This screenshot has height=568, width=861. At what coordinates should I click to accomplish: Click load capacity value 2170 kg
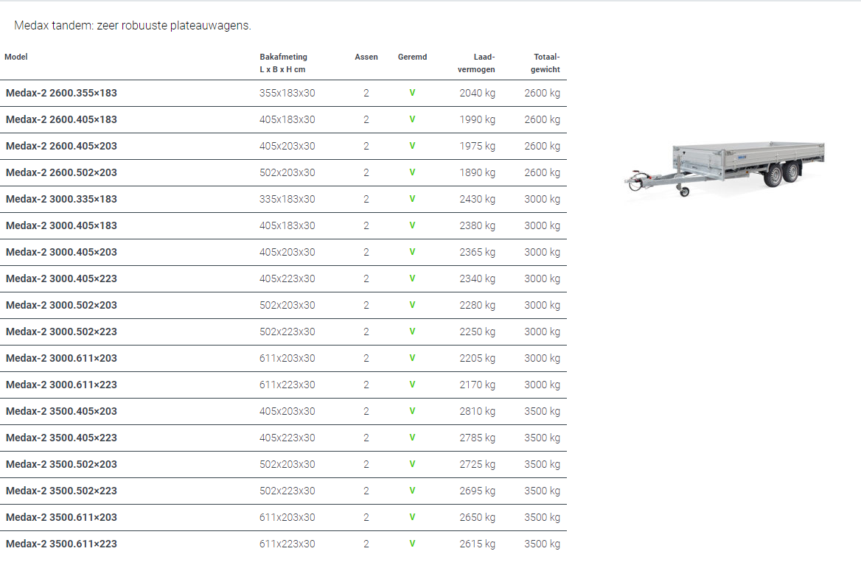pyautogui.click(x=477, y=385)
